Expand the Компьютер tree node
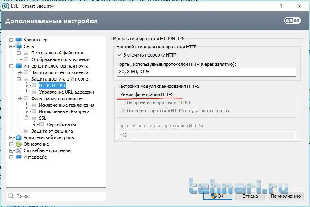Viewport: 310px width, 207px height. [x=11, y=40]
